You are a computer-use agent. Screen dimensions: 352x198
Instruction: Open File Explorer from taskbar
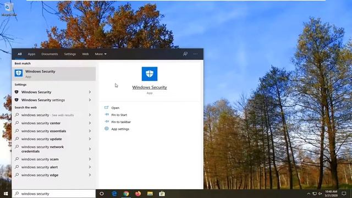click(150, 194)
